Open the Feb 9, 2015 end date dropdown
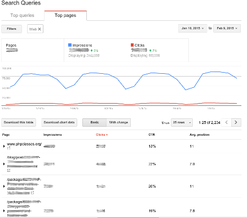Image resolution: width=247 pixels, height=218 pixels. (x=227, y=28)
